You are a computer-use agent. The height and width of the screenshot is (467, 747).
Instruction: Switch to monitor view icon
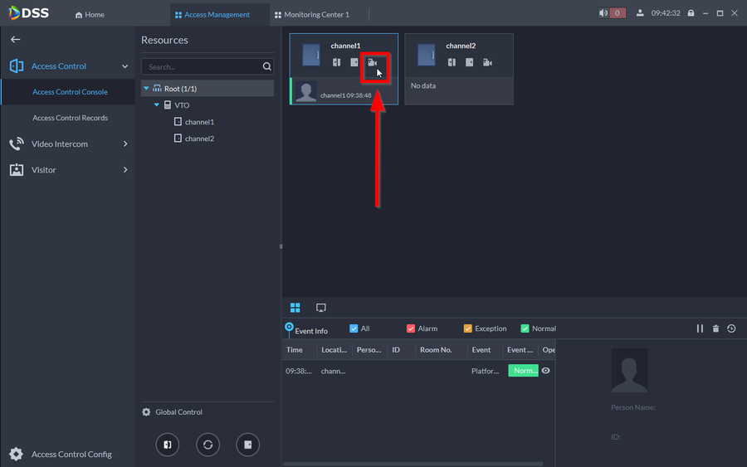pyautogui.click(x=321, y=308)
